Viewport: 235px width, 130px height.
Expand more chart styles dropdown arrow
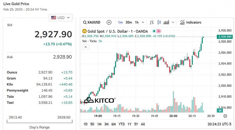(x=173, y=22)
